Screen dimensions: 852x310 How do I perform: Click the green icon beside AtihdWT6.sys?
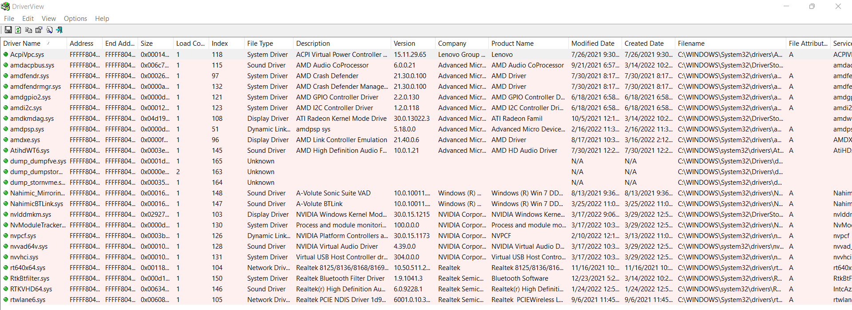click(x=6, y=150)
